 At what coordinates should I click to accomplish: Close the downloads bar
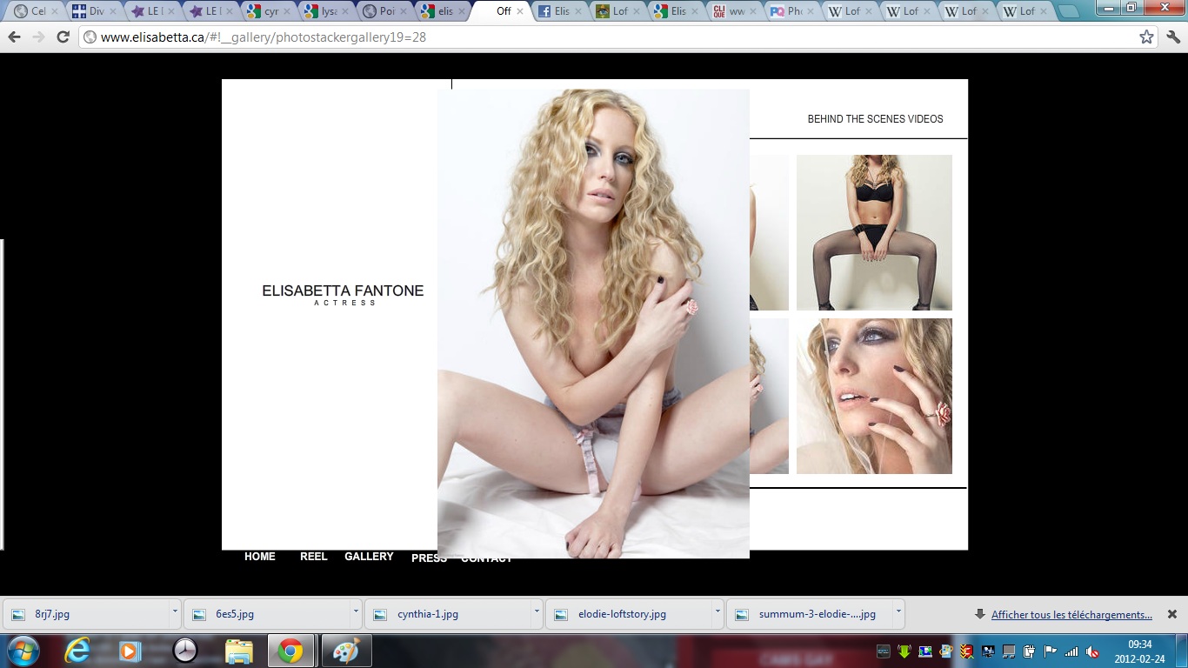pos(1171,614)
